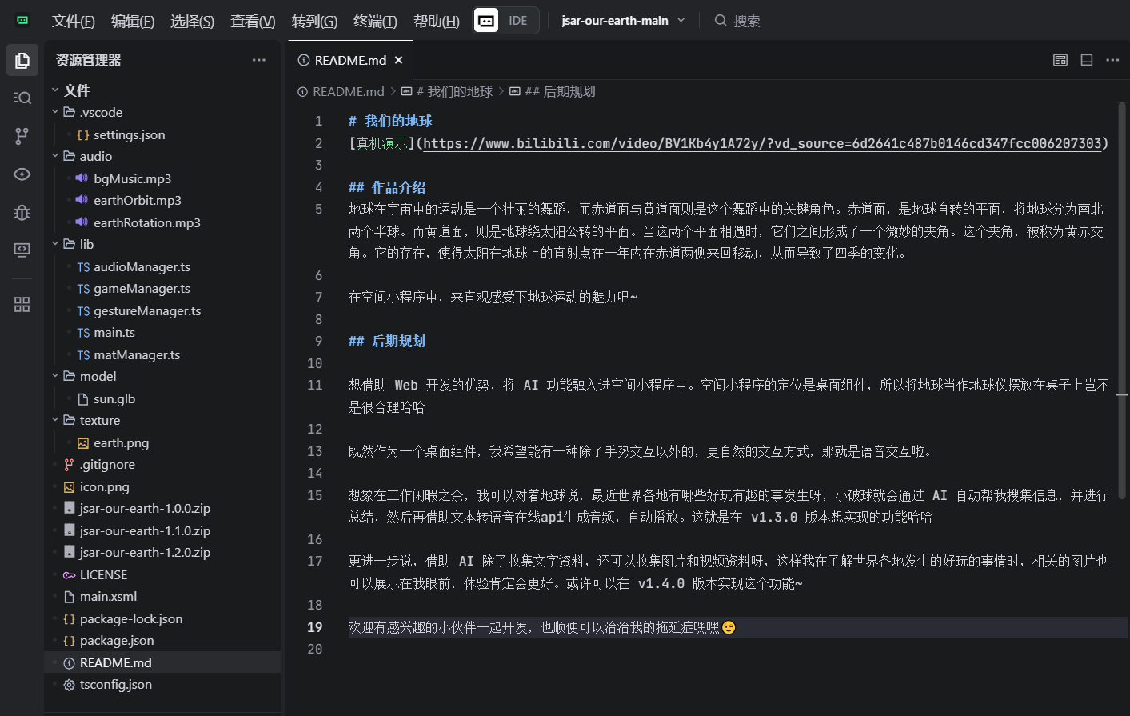Start the Run and Debug view
Viewport: 1130px width, 716px height.
click(x=22, y=213)
